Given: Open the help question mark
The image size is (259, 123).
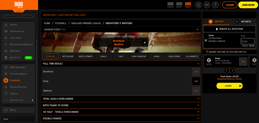Looking at the screenshot, I should [215, 5].
